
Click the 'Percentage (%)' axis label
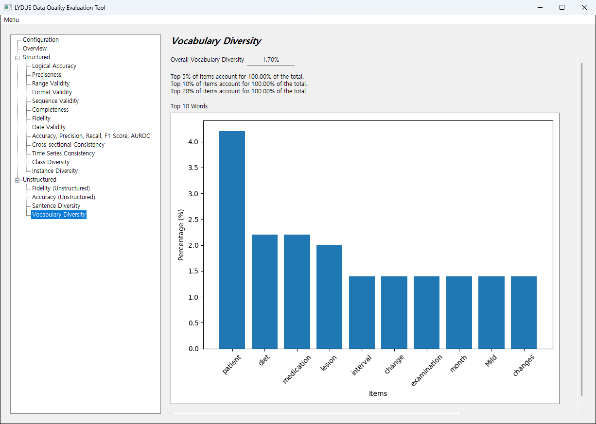[181, 235]
